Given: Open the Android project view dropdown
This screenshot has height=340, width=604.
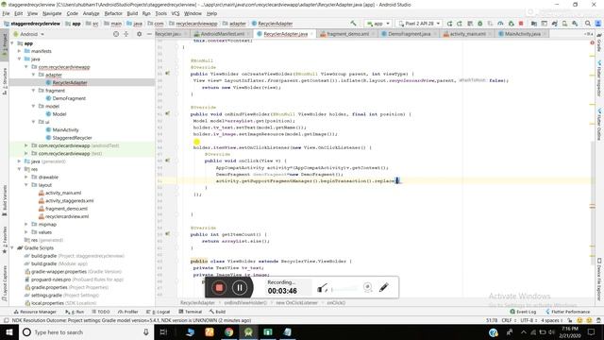Looking at the screenshot, I should 29,34.
